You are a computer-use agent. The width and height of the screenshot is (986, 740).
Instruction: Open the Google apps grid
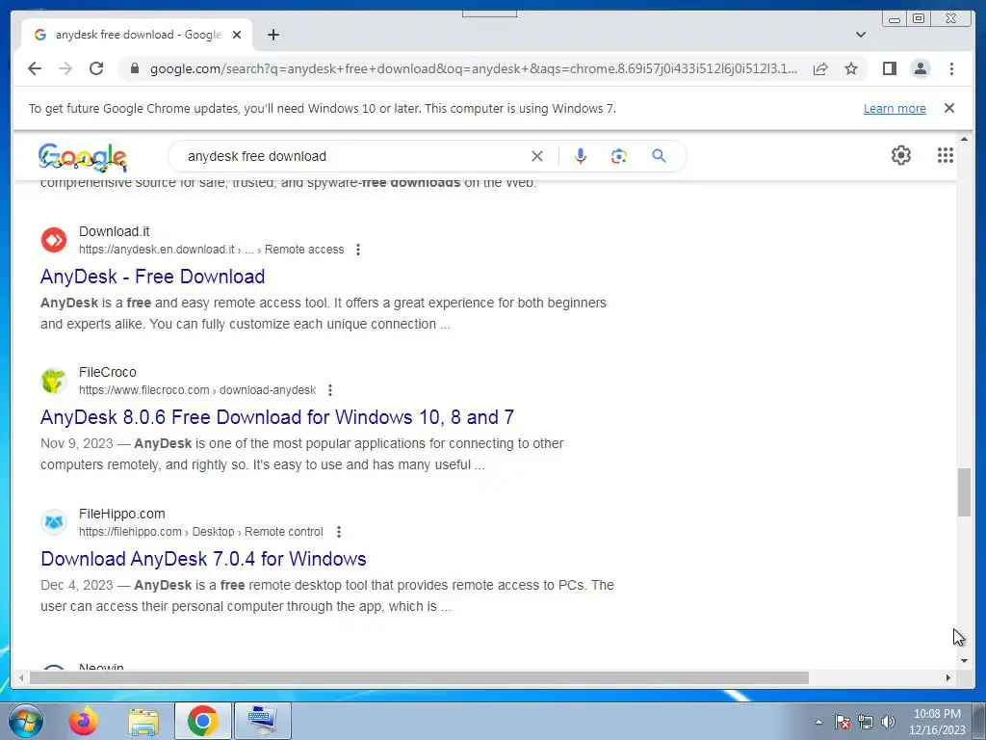[x=946, y=155]
